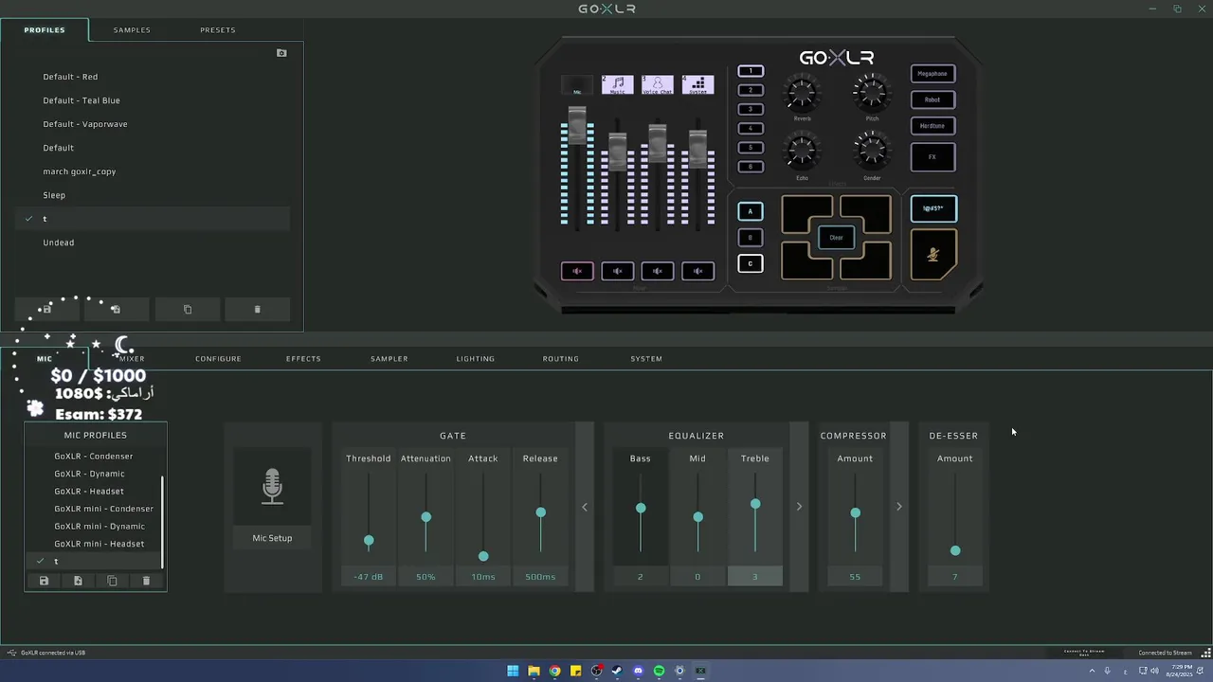The width and height of the screenshot is (1213, 682).
Task: Click the Treble value field showing 3
Action: point(755,577)
